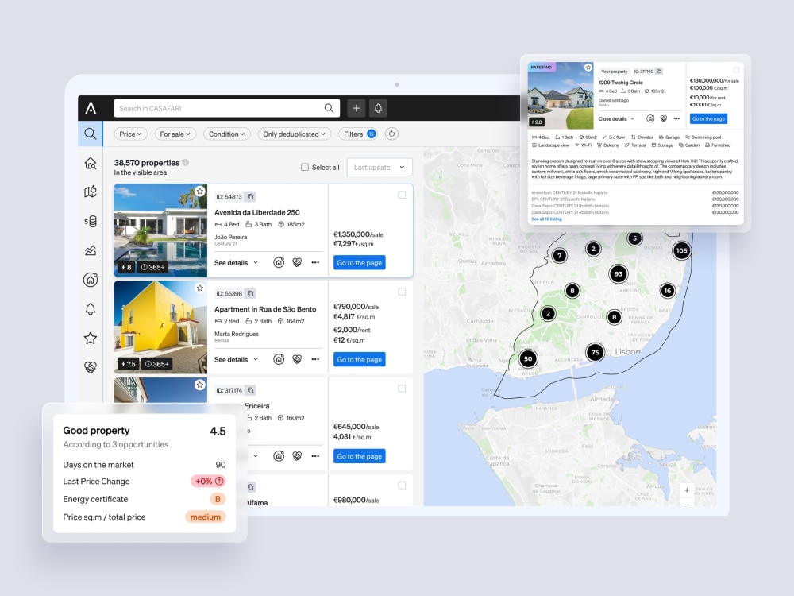Check the Rua de São Bento listing checkbox
The height and width of the screenshot is (596, 794).
(402, 292)
